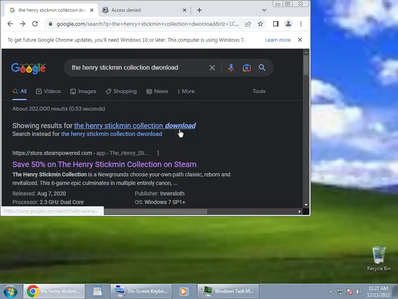Click the 'Publisher: Innersloth' text
The image size is (398, 299).
[160, 194]
